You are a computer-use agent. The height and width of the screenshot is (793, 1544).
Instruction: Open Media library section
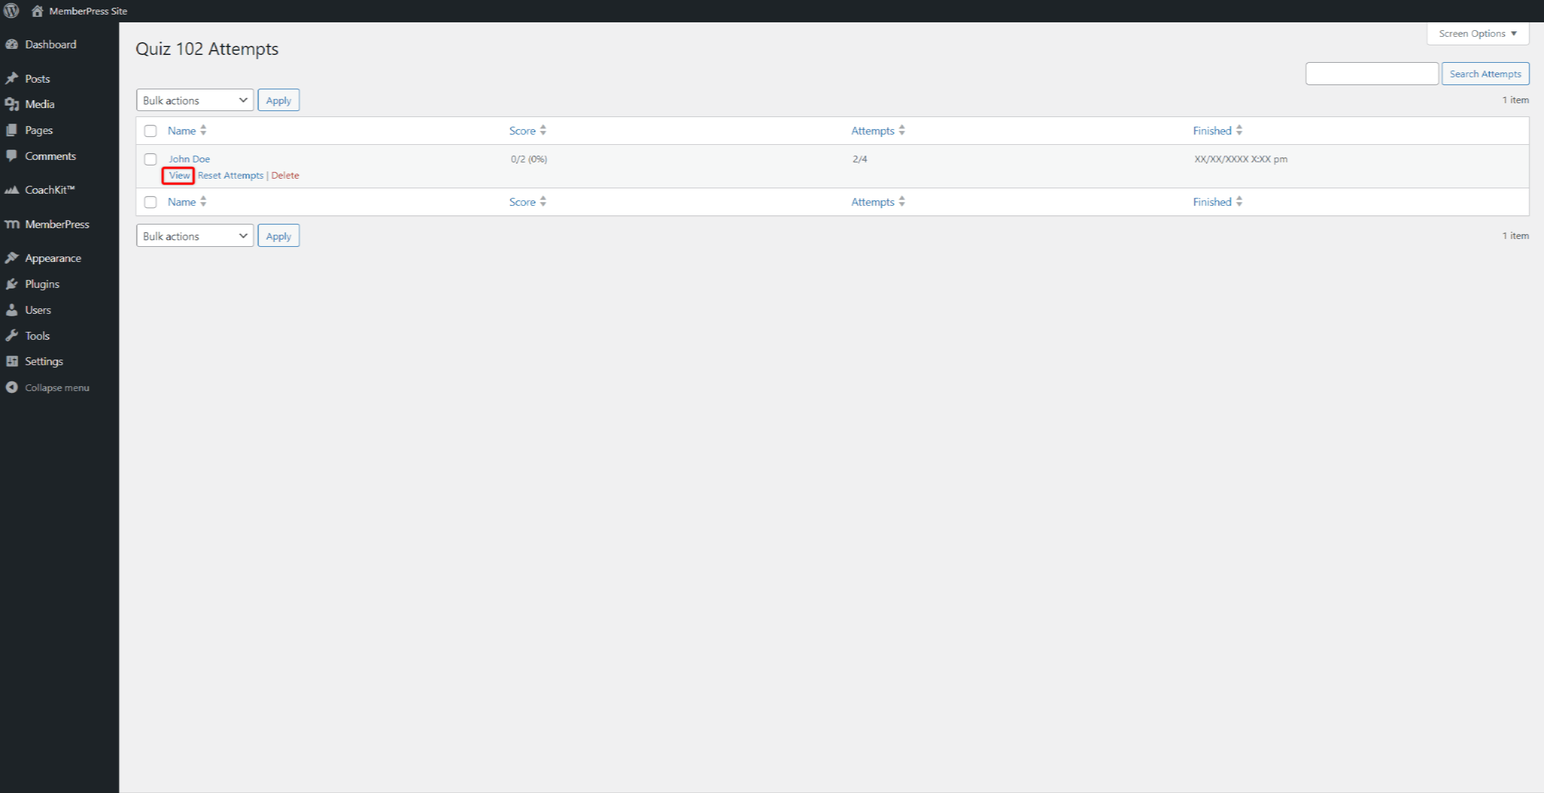(x=39, y=104)
